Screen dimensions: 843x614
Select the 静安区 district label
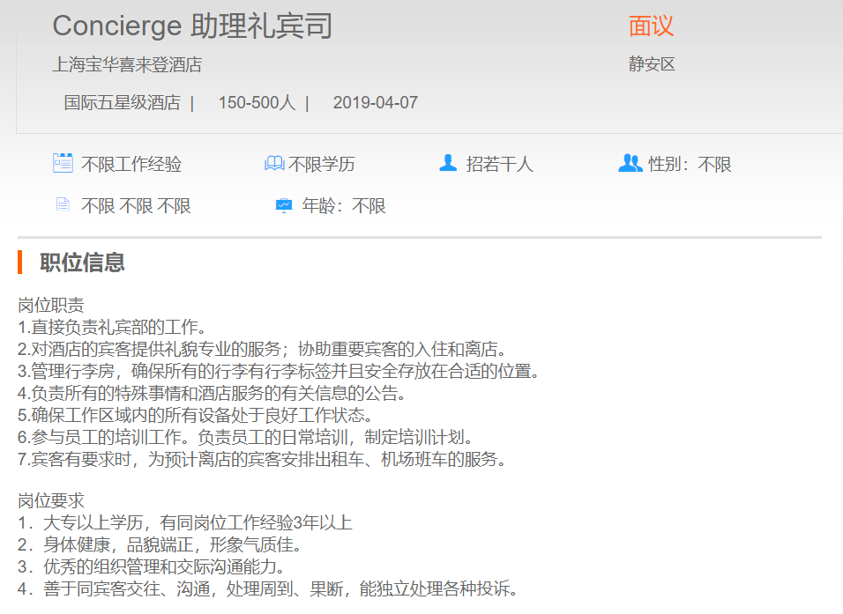pos(652,64)
